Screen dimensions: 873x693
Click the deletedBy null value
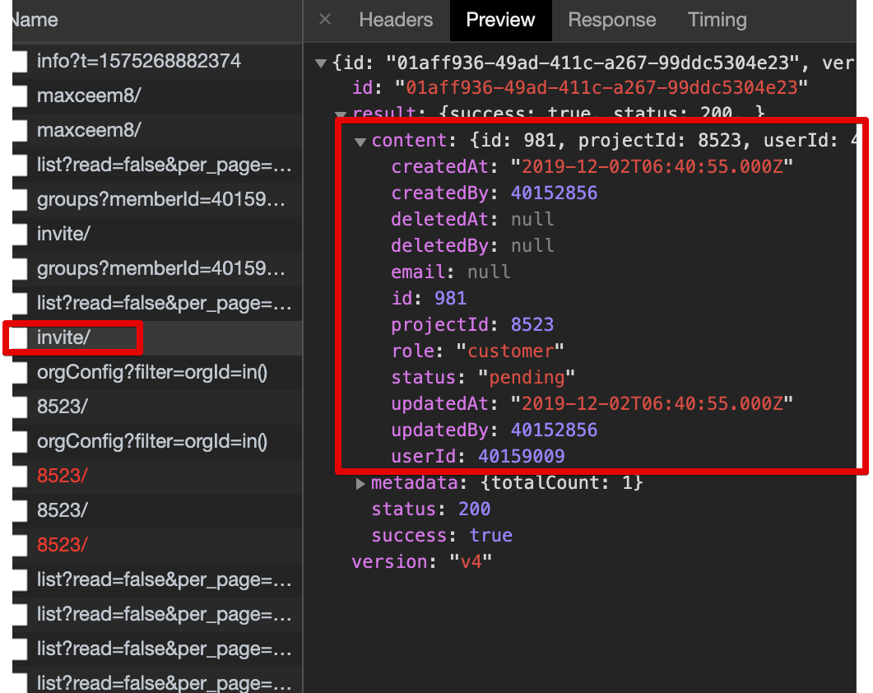pyautogui.click(x=532, y=245)
